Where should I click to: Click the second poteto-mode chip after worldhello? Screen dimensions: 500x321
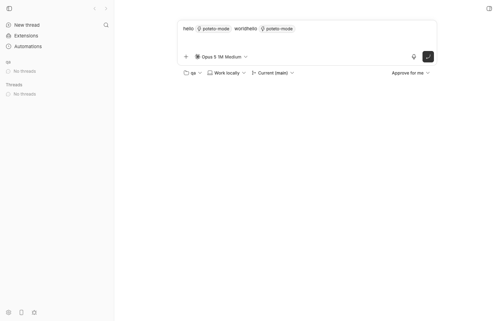click(277, 29)
